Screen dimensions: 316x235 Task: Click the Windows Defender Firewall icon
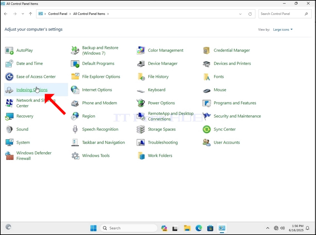click(x=9, y=156)
